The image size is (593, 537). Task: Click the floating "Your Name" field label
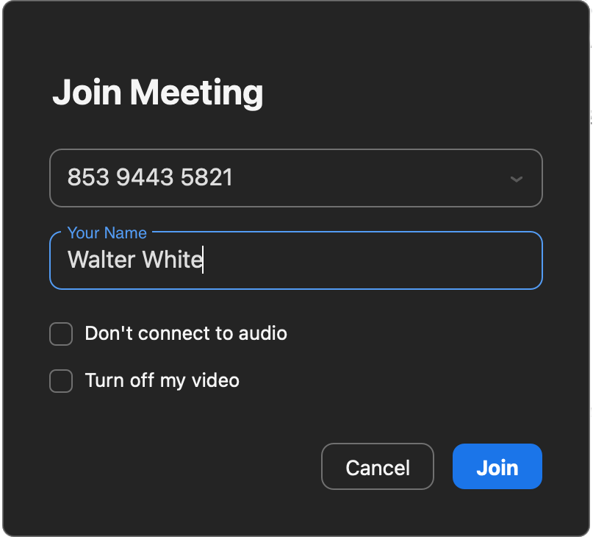click(107, 233)
